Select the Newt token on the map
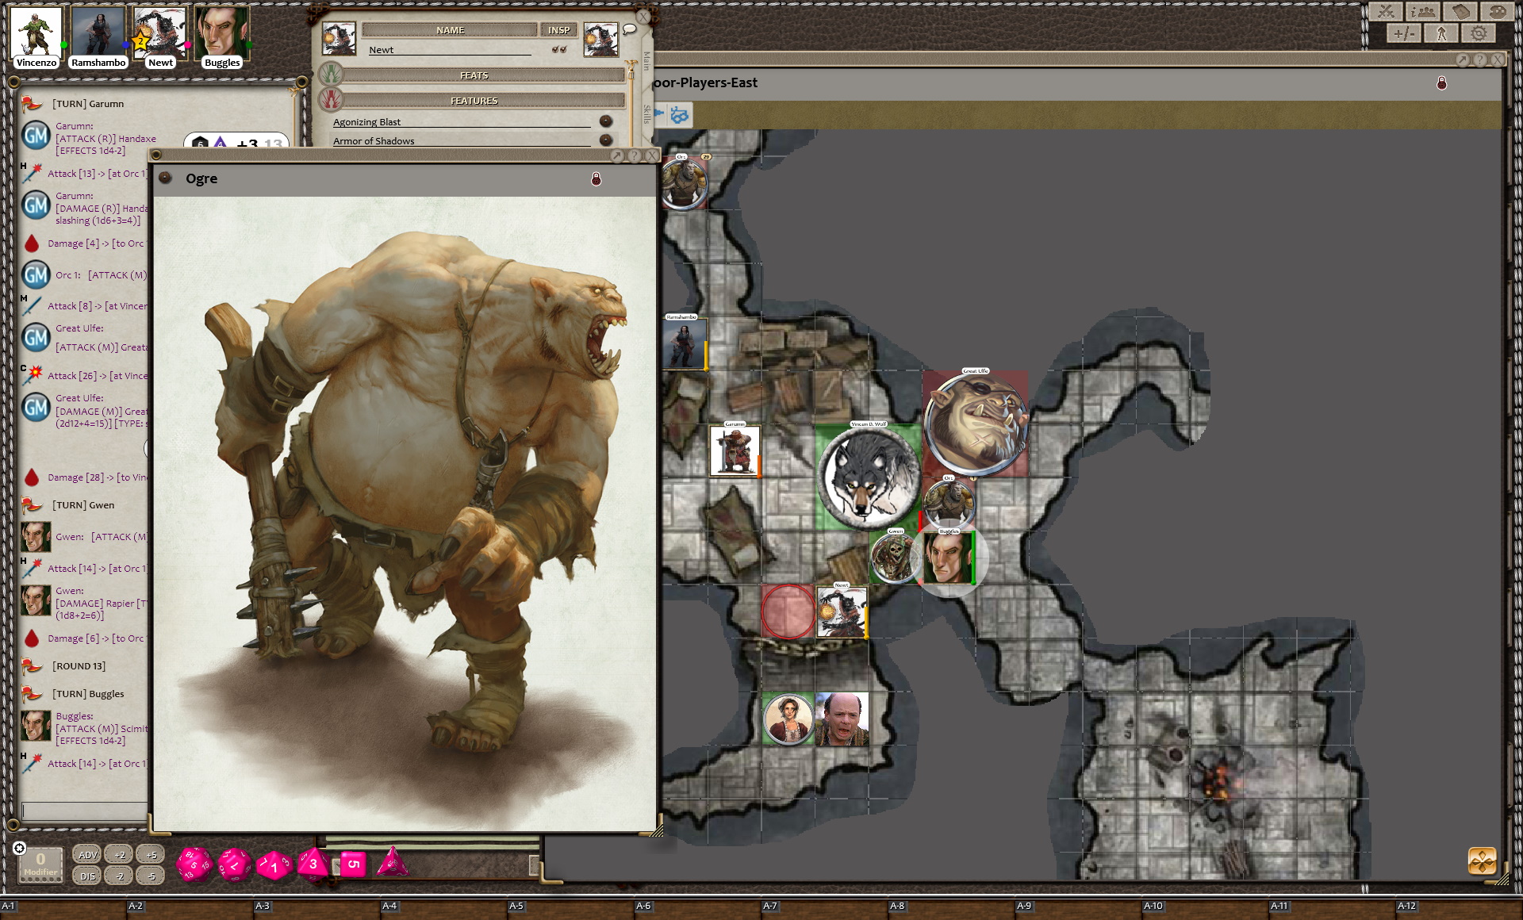Image resolution: width=1523 pixels, height=920 pixels. (x=842, y=611)
